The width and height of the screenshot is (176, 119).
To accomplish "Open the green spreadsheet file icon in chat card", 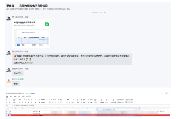I will click(x=47, y=24).
